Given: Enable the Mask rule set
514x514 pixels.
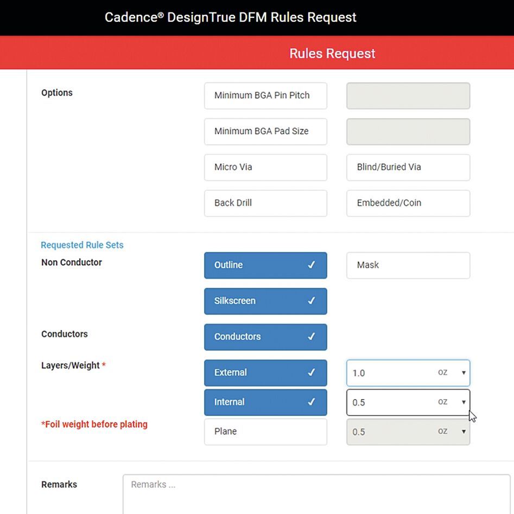Looking at the screenshot, I should (408, 265).
